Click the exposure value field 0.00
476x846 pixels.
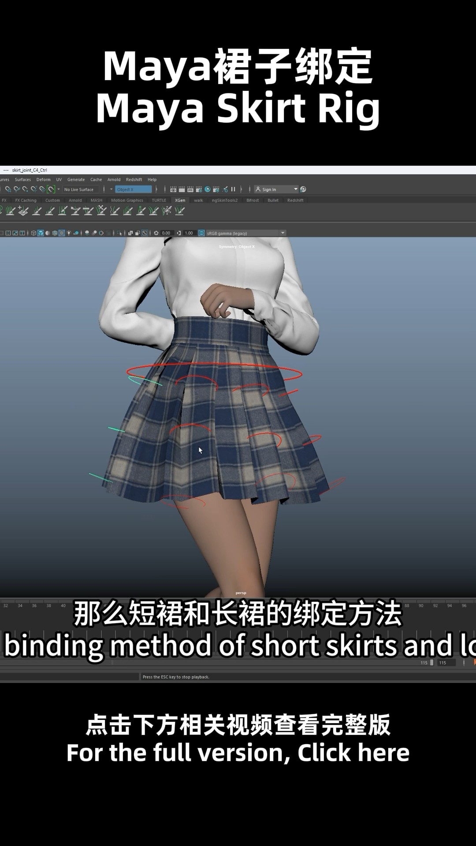166,233
